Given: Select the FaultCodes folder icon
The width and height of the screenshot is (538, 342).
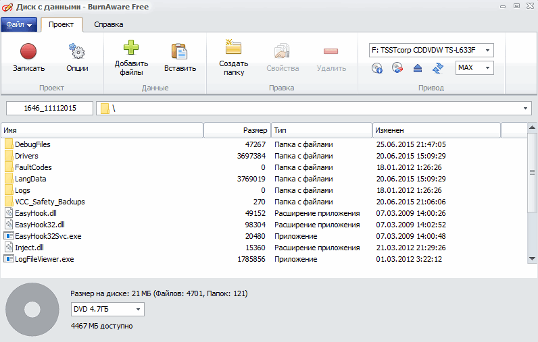Looking at the screenshot, I should (9, 167).
